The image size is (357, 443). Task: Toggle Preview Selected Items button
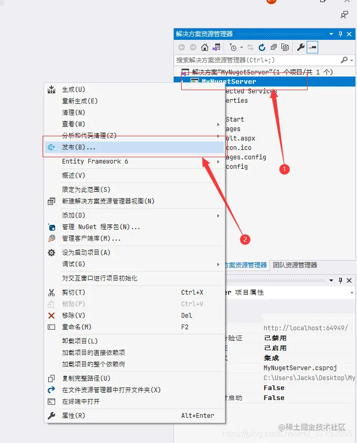[x=312, y=47]
